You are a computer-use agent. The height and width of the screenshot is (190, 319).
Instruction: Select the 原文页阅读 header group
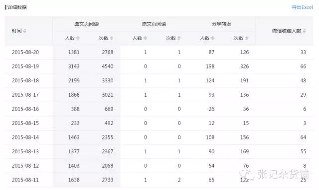point(154,24)
